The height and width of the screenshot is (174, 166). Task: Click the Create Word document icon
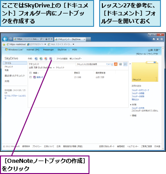36,59
